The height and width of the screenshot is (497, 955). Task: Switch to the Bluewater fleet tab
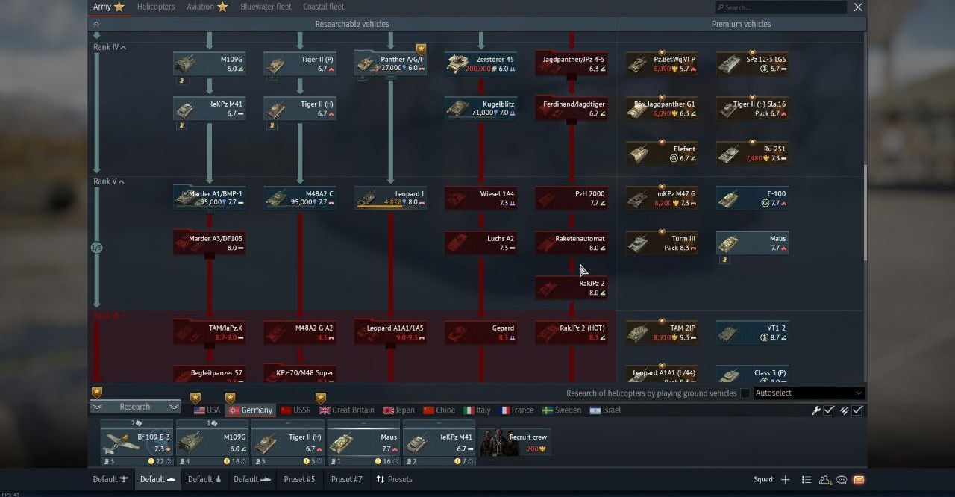[x=266, y=7]
